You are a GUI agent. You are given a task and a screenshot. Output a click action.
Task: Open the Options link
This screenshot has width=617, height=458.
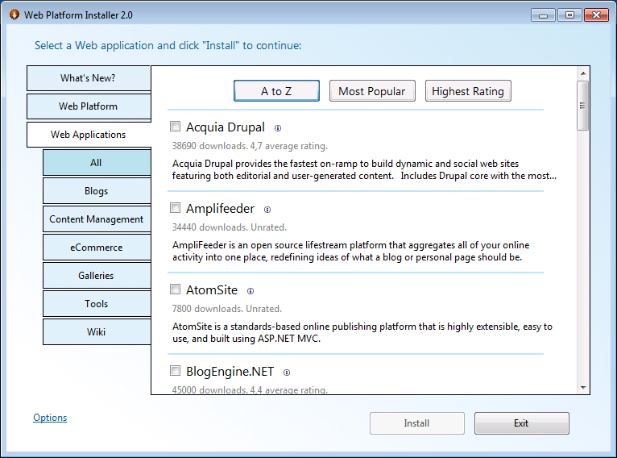pos(50,418)
